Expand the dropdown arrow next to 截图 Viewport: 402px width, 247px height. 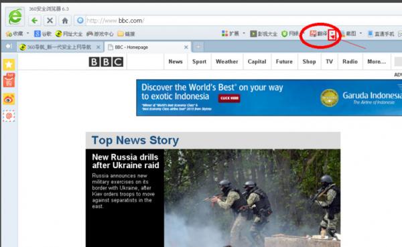tap(360, 33)
